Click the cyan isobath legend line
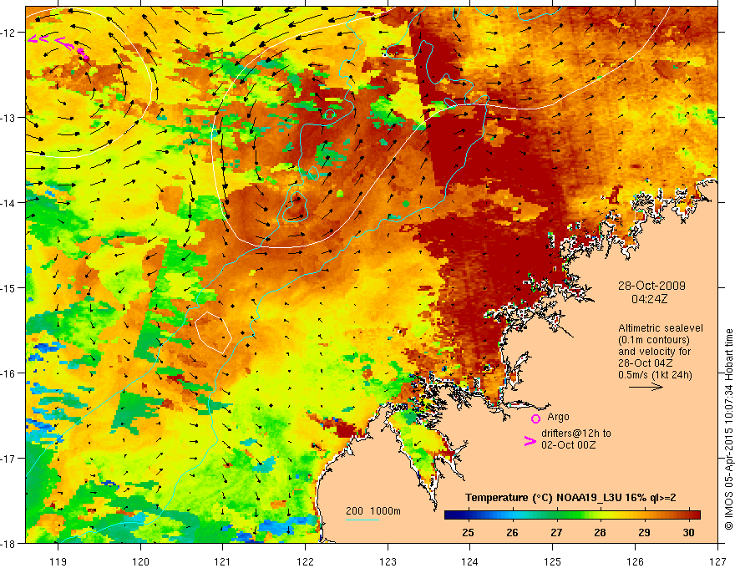Viewport: 735px width, 568px height. pos(362,520)
